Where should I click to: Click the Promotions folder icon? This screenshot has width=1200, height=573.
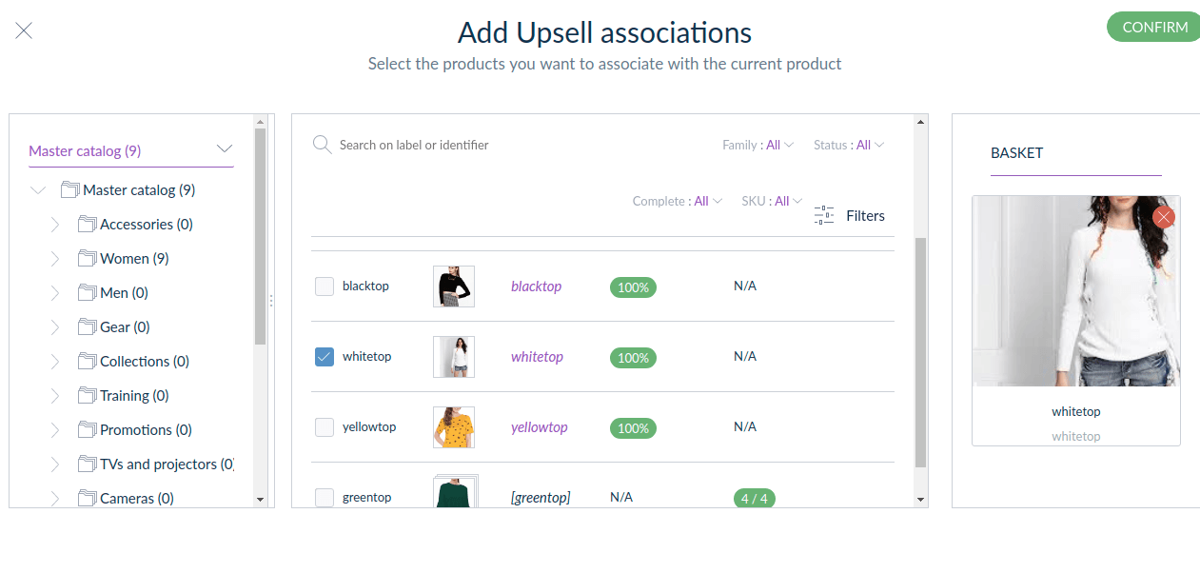(x=88, y=430)
